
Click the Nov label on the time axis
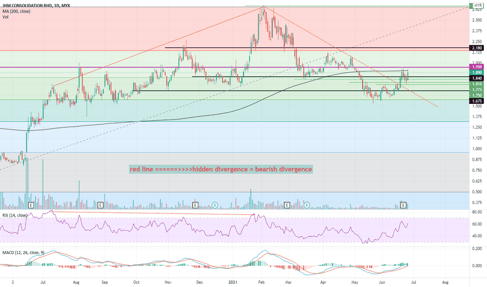point(168,282)
